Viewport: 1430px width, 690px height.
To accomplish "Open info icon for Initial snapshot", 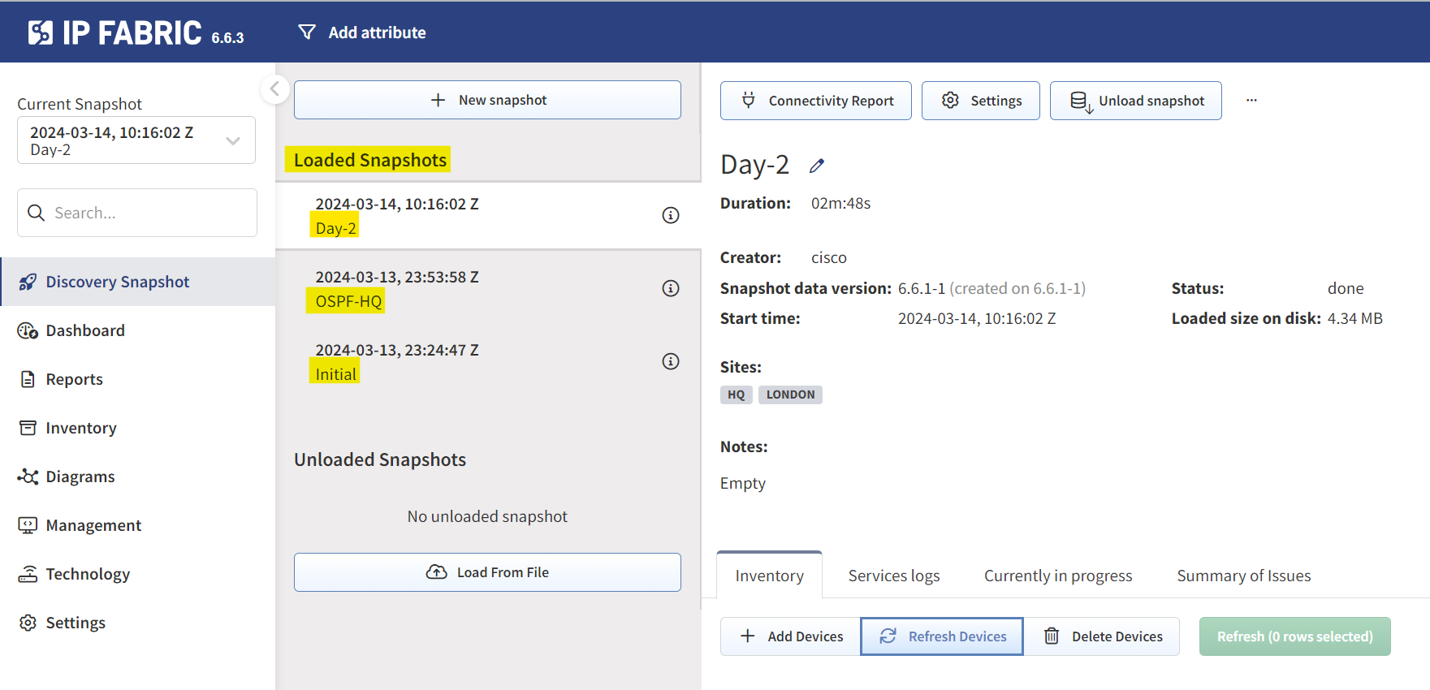I will 671,361.
